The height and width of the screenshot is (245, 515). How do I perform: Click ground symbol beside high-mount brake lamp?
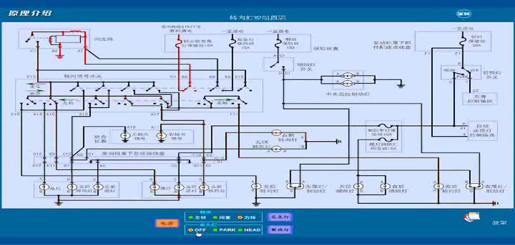tap(401, 86)
